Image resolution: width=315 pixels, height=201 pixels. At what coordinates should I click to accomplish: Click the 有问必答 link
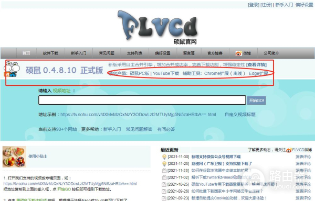coord(166,129)
